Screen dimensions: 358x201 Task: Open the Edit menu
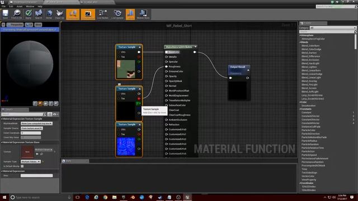pyautogui.click(x=11, y=6)
